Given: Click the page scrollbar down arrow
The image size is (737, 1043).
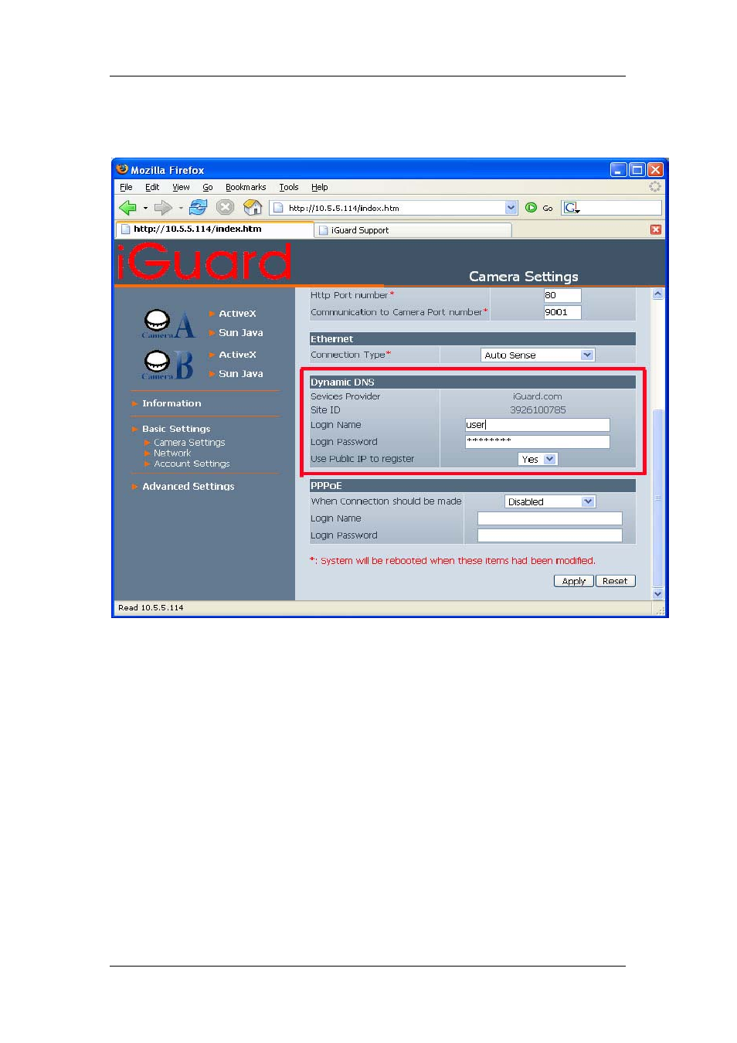Looking at the screenshot, I should pos(658,594).
